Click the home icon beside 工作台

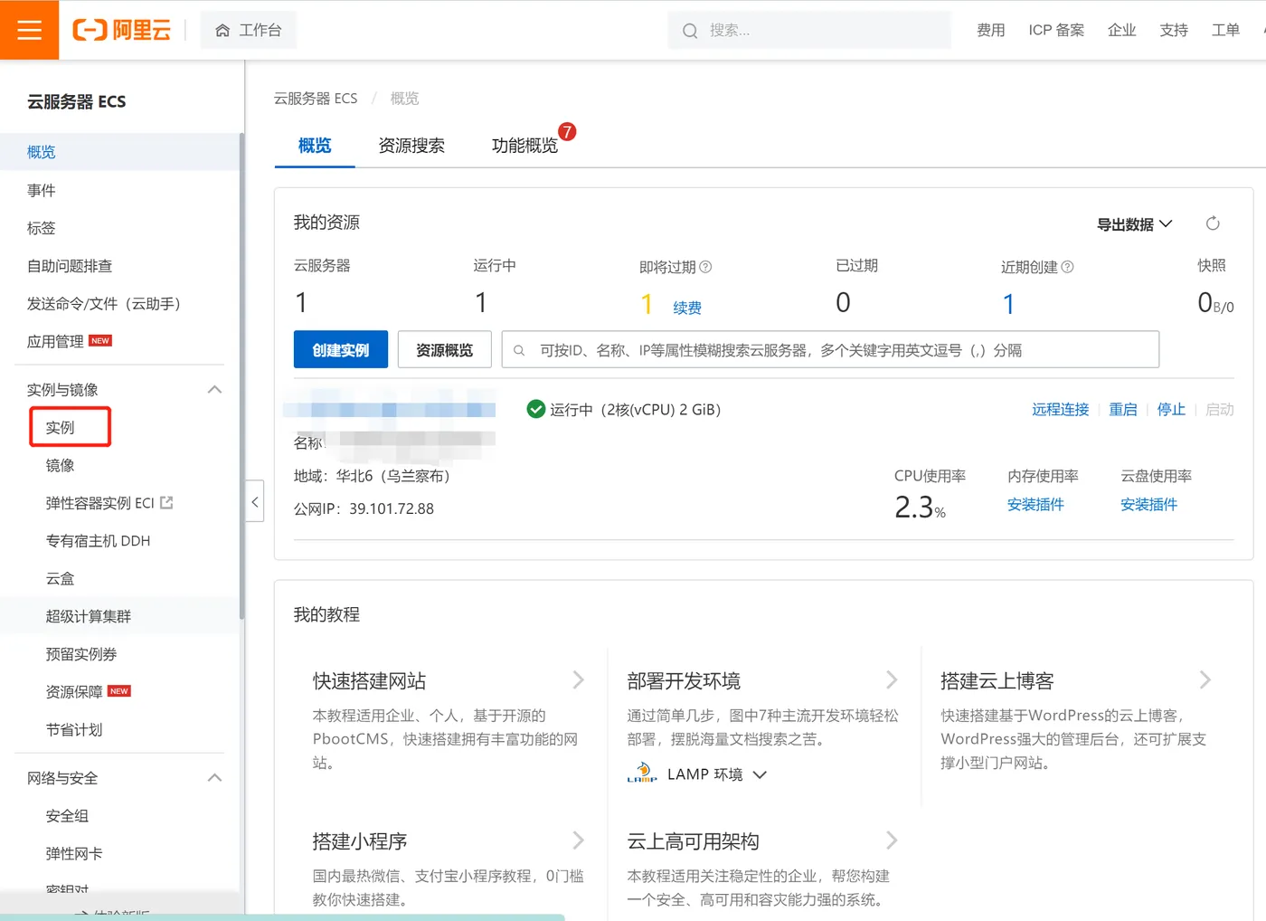(x=222, y=31)
